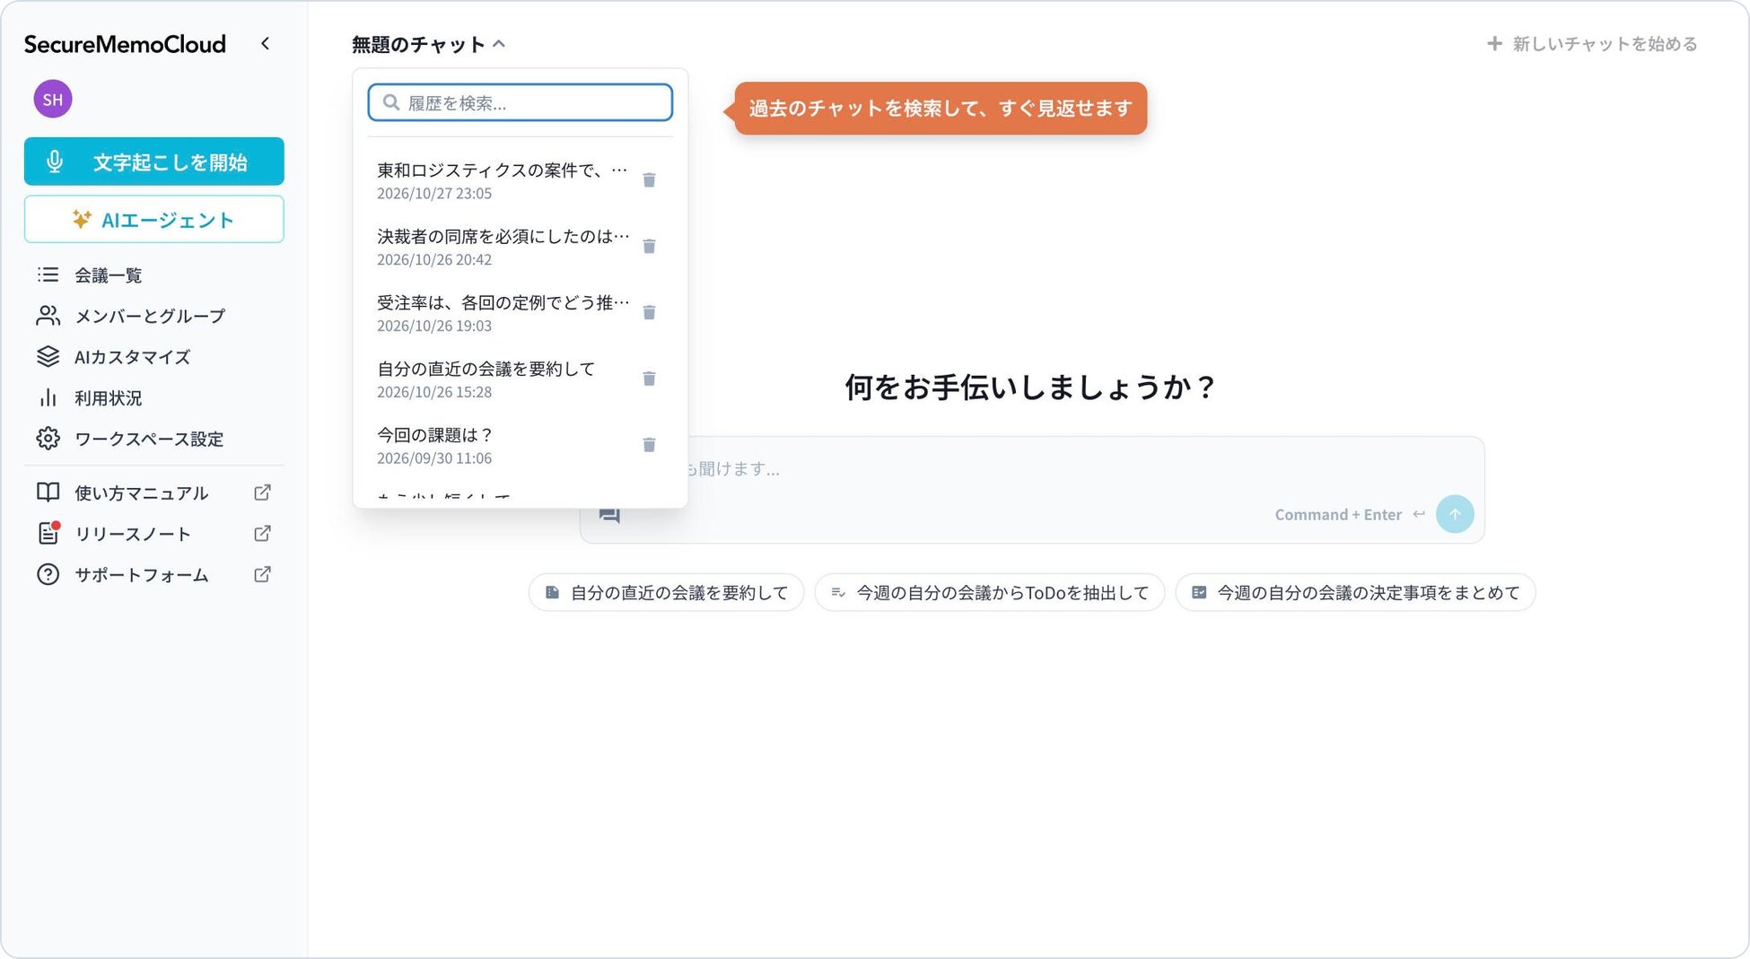Start a new chat with 新しいチャットを始める

[1592, 44]
